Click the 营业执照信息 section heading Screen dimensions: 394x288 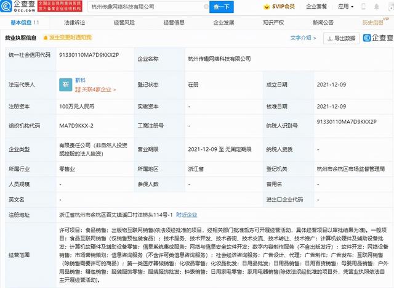[20, 38]
